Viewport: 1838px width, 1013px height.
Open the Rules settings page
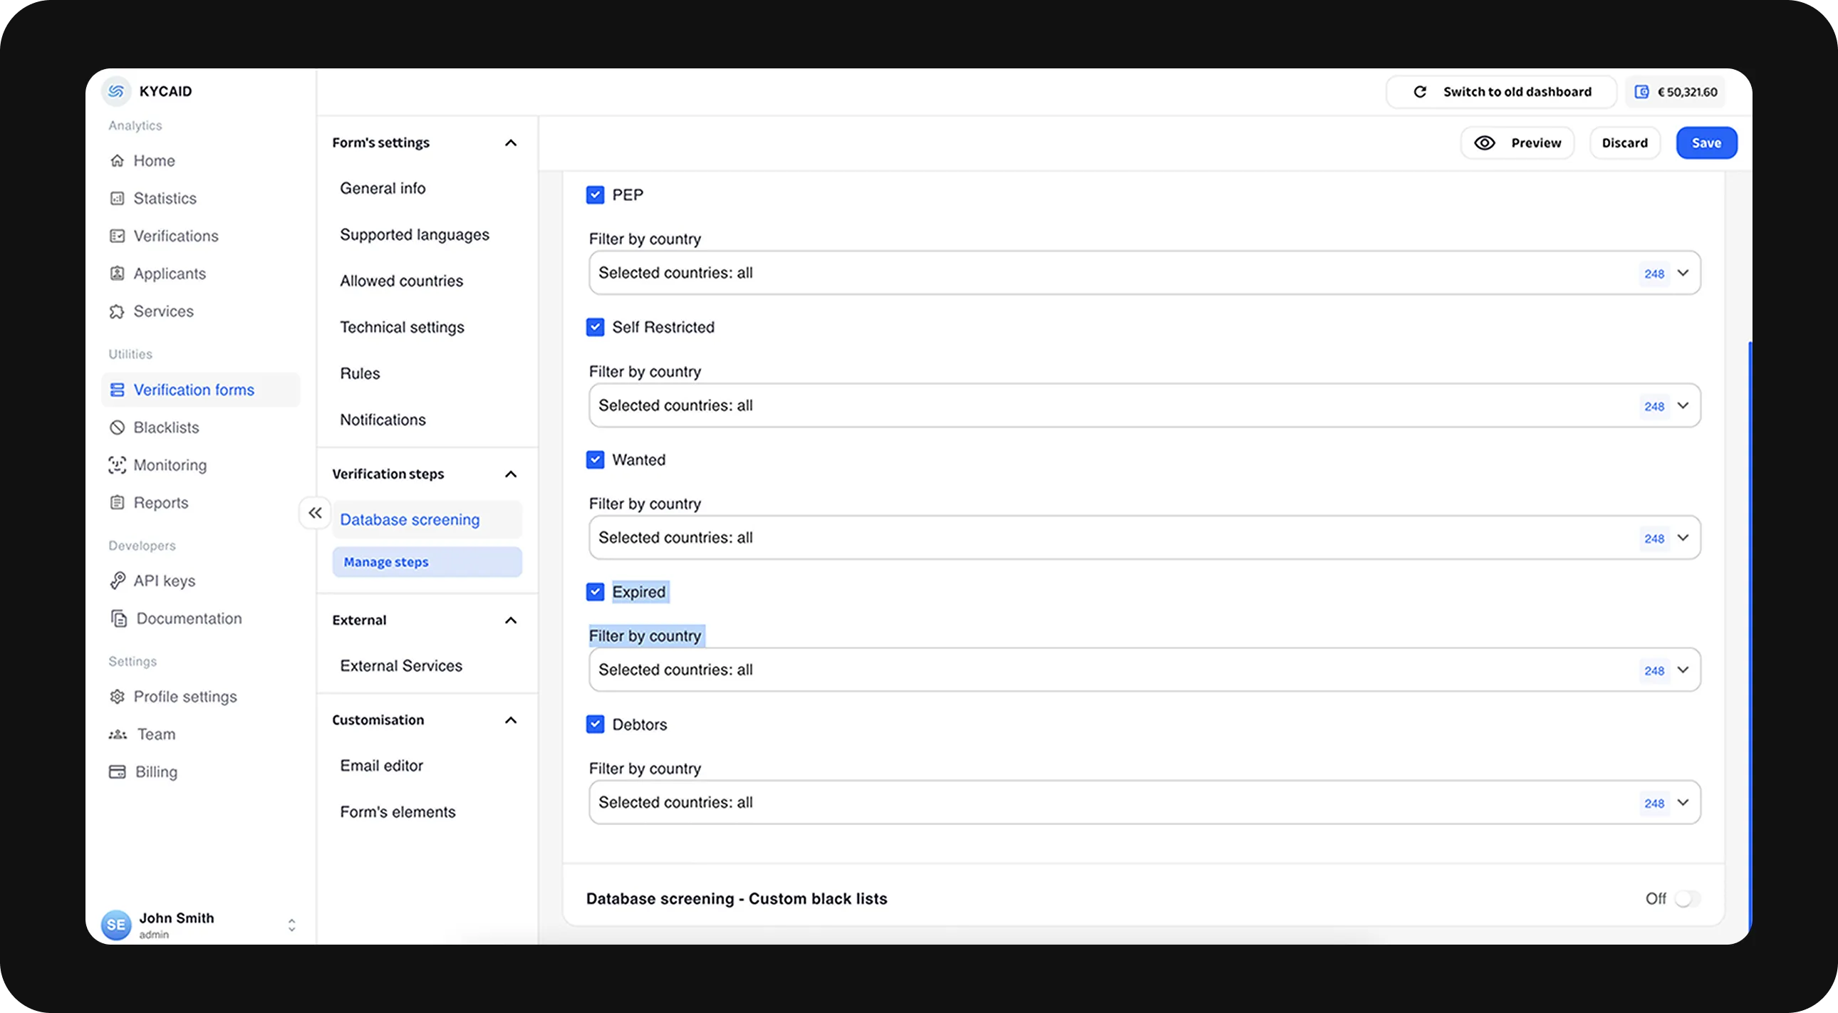tap(360, 374)
